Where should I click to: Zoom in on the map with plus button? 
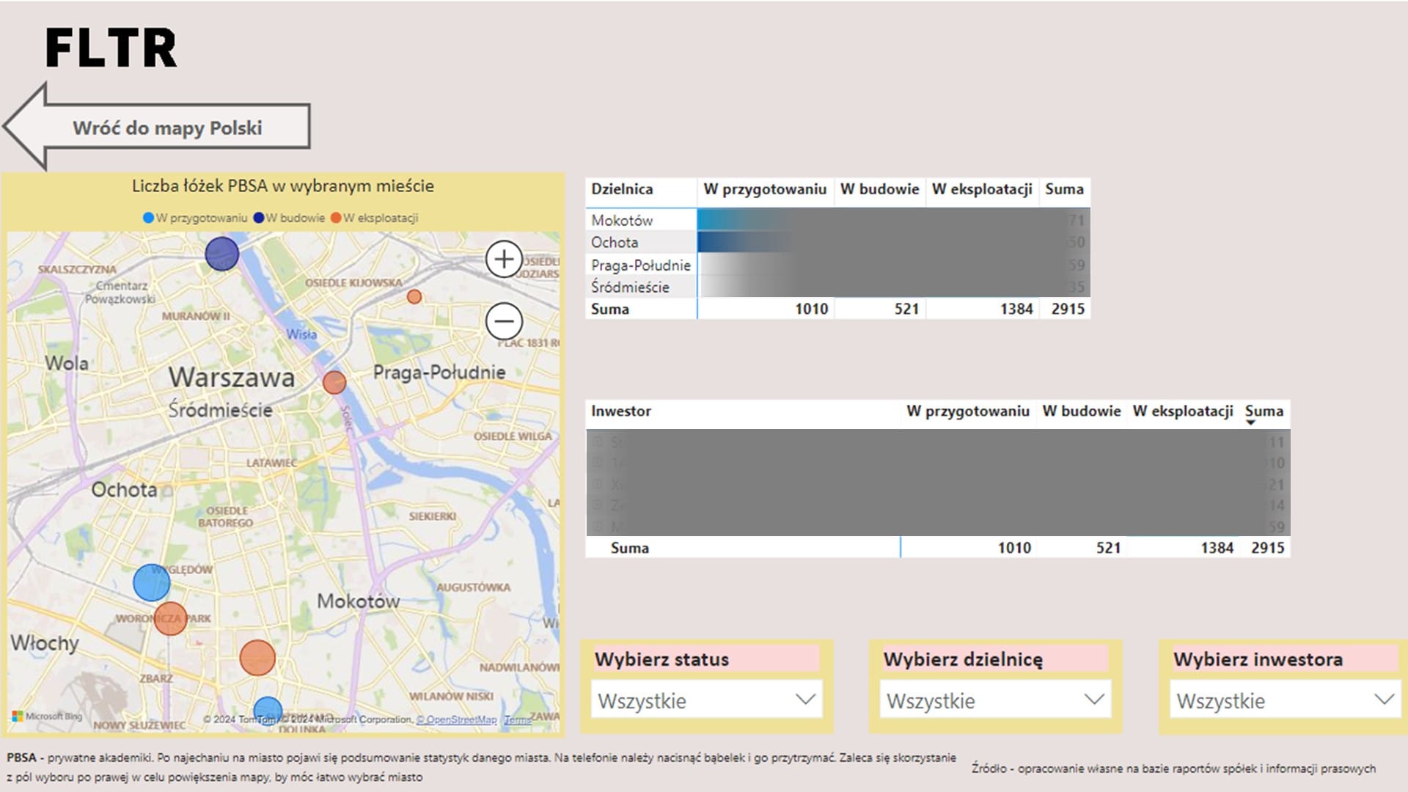click(504, 259)
